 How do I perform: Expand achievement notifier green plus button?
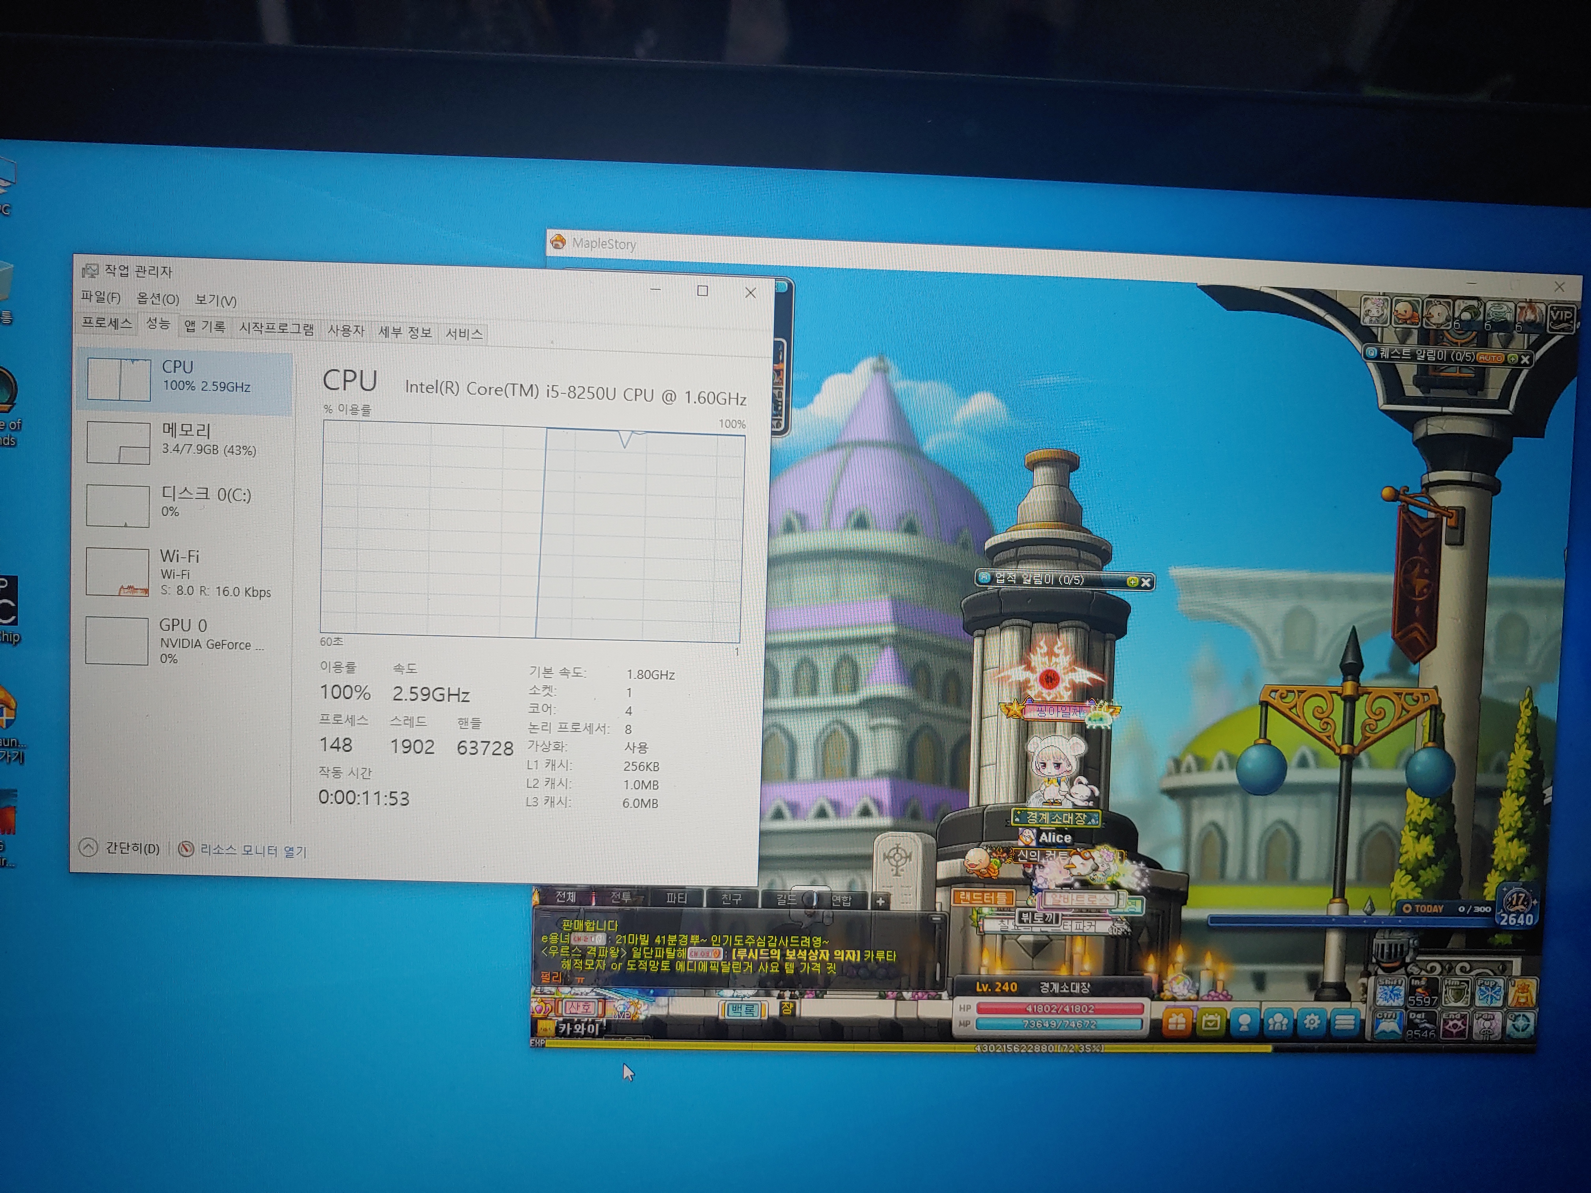click(x=1132, y=581)
